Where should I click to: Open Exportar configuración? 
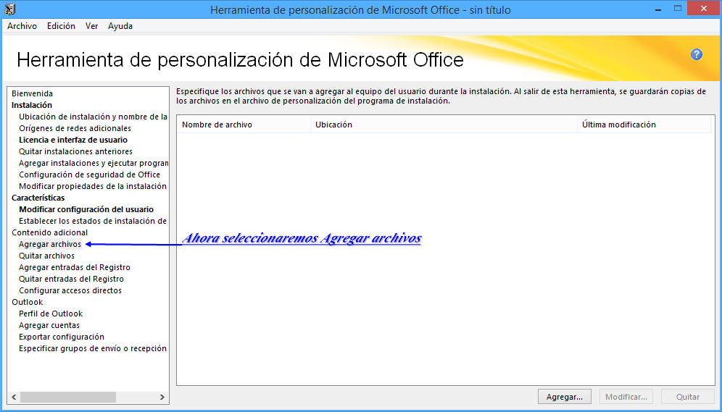tap(62, 337)
